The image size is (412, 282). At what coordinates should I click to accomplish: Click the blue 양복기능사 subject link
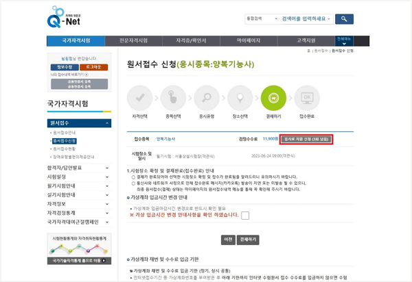coord(165,139)
